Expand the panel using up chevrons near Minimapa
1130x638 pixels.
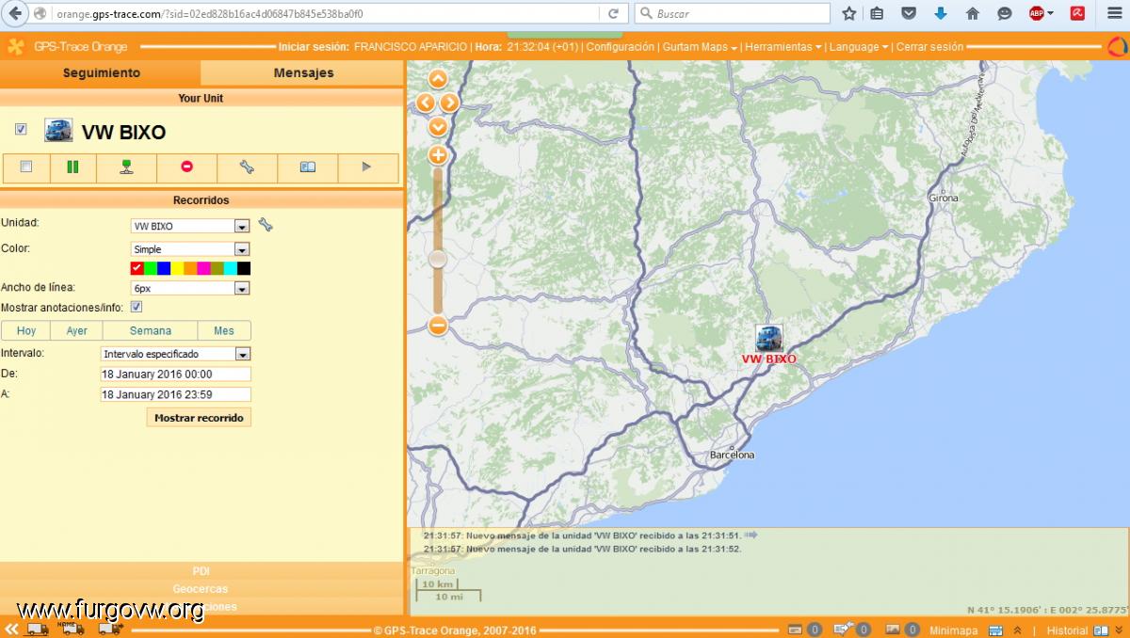1017,630
